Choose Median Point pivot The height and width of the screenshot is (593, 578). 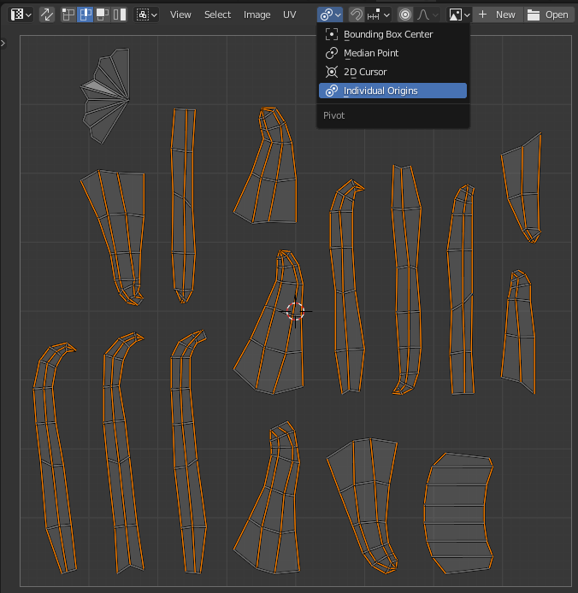tap(371, 53)
